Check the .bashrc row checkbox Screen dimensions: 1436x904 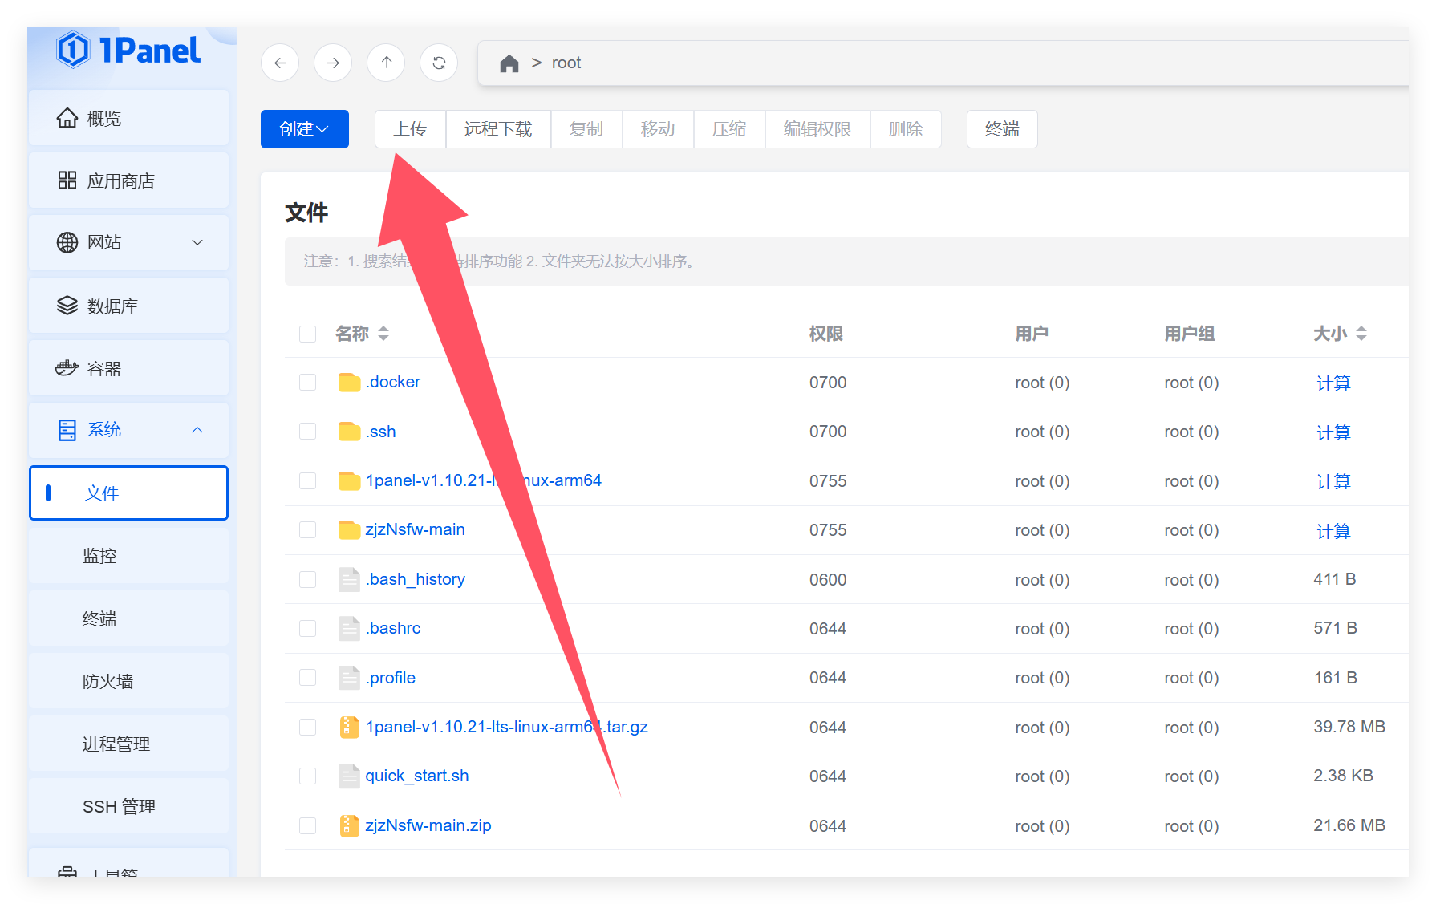(x=307, y=628)
